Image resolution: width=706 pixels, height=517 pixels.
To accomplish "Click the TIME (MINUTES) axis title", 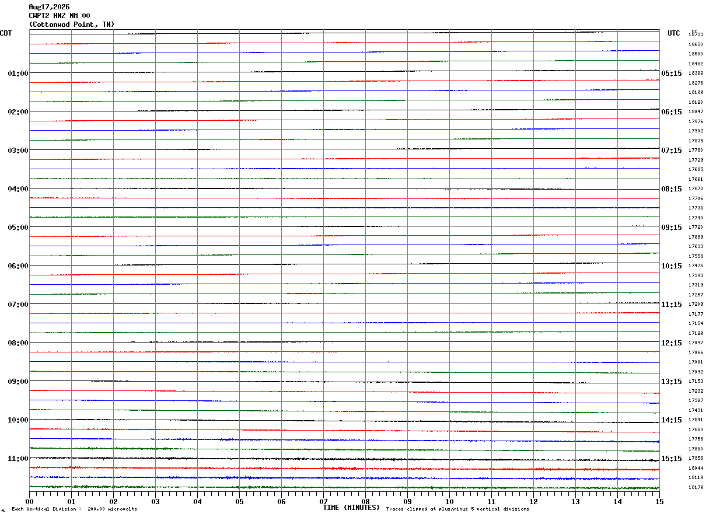I will pyautogui.click(x=351, y=508).
